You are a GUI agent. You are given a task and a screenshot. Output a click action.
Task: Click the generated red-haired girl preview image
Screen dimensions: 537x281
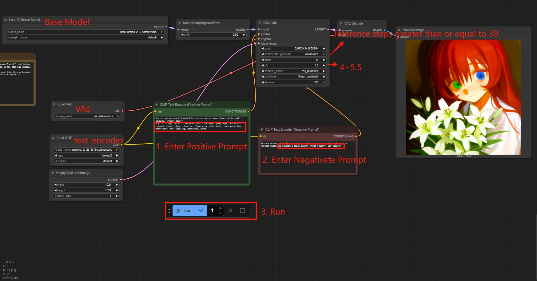coord(463,97)
